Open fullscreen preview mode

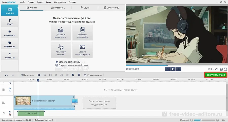pyautogui.click(x=225, y=69)
